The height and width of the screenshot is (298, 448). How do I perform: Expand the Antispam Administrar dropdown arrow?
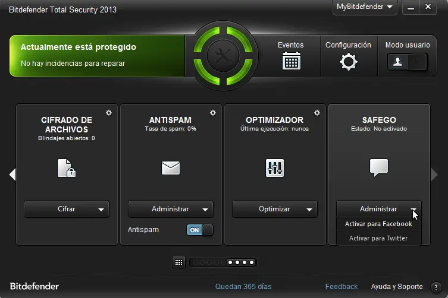[x=205, y=210]
